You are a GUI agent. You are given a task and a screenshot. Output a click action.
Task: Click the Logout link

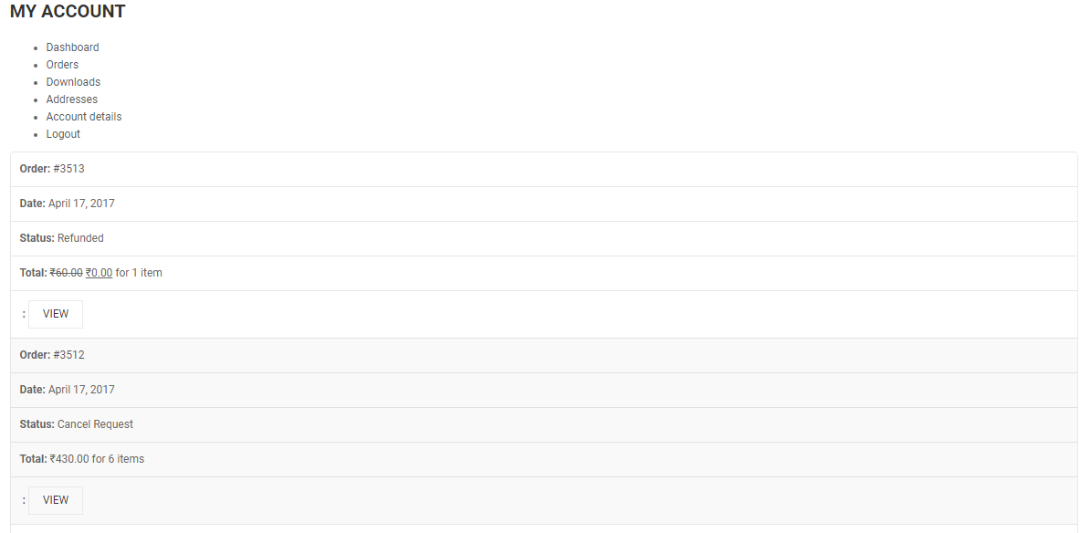point(63,134)
